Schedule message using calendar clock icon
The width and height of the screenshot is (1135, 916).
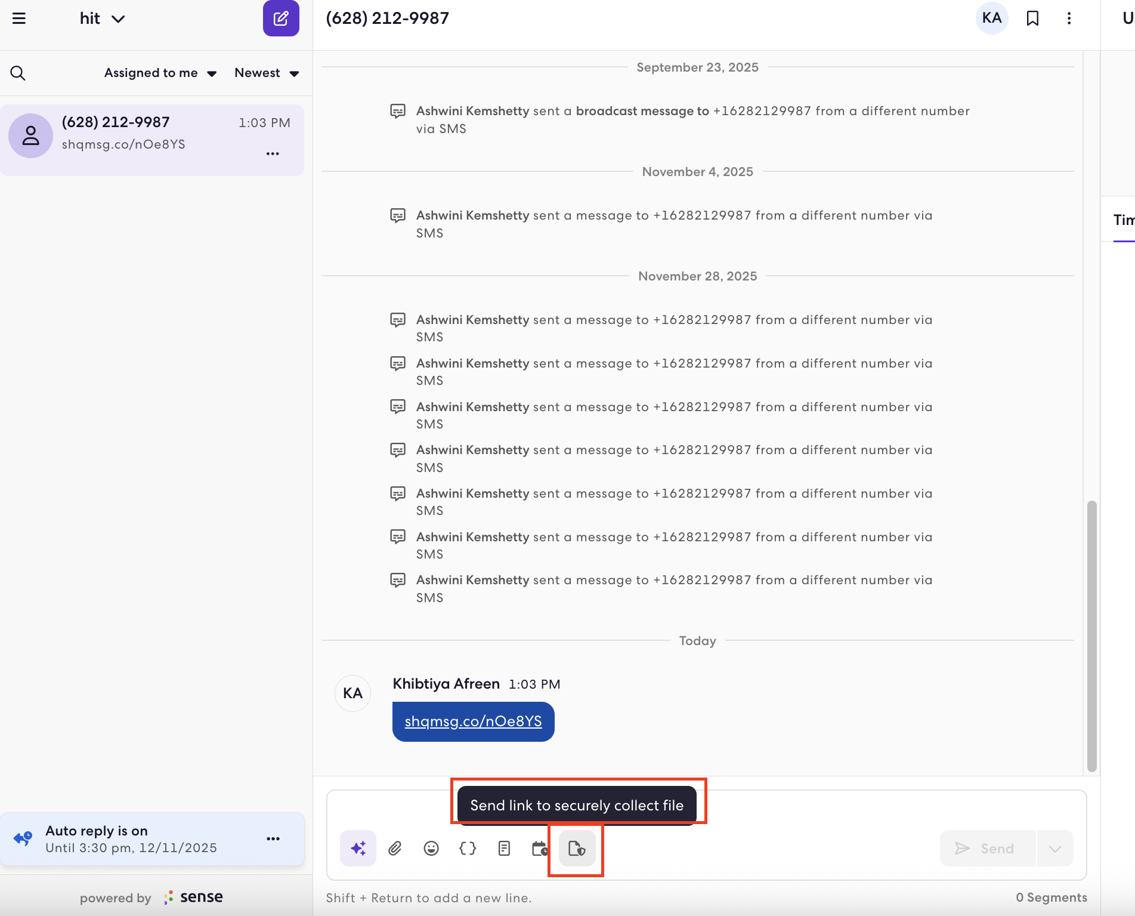[540, 848]
